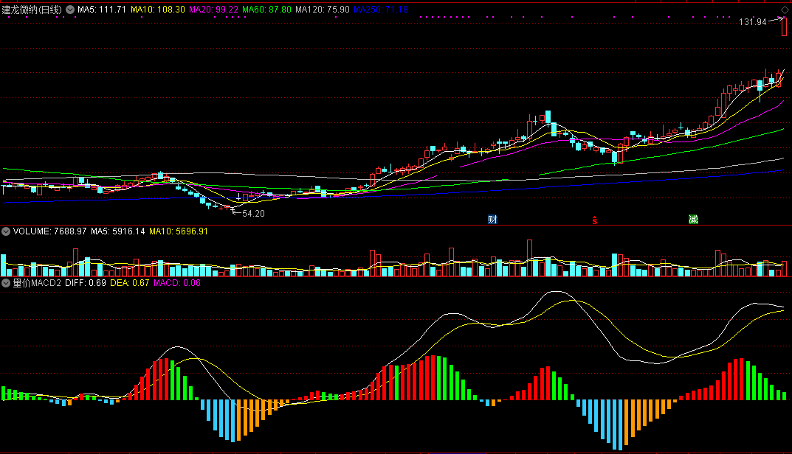Viewport: 792px width, 454px height.
Task: Open the dropdown beside 建龙微纳(日线) title
Action: click(70, 10)
